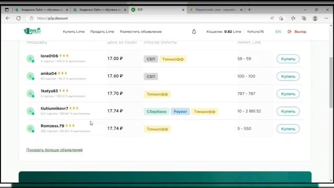Click the Lime logo in the header
The height and width of the screenshot is (188, 334).
[32, 31]
